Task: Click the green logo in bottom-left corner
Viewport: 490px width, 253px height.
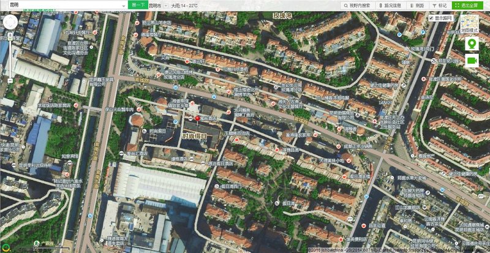Action: tap(6, 247)
